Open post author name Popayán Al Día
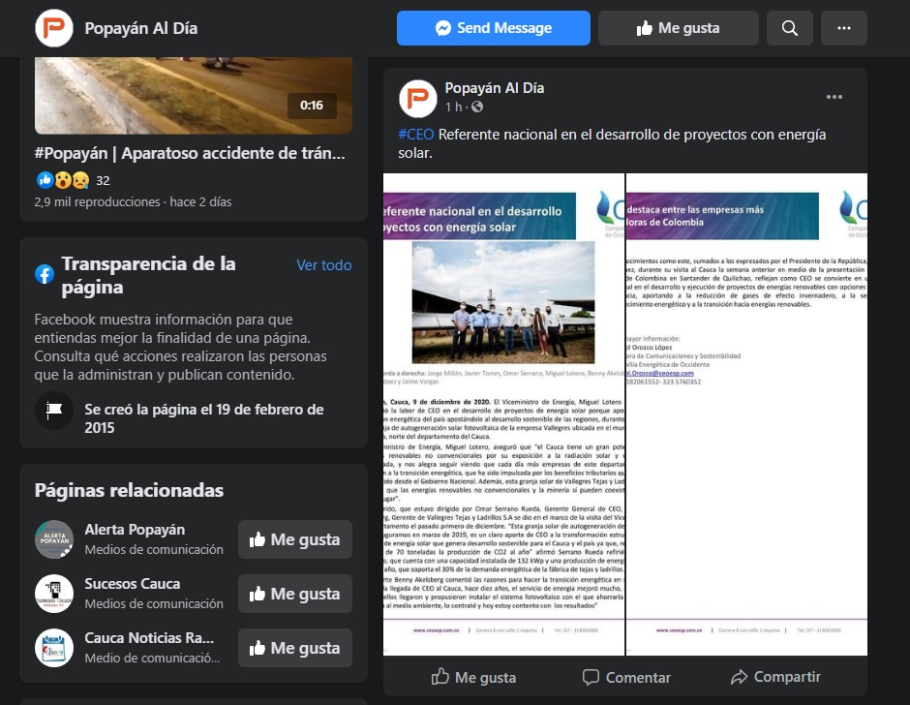The image size is (910, 705). 495,88
